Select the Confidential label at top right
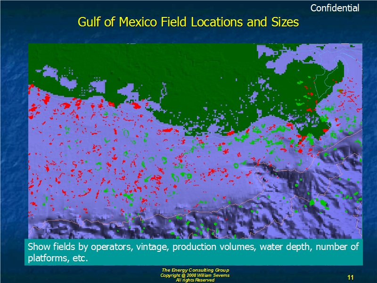377x283 pixels. pyautogui.click(x=335, y=8)
